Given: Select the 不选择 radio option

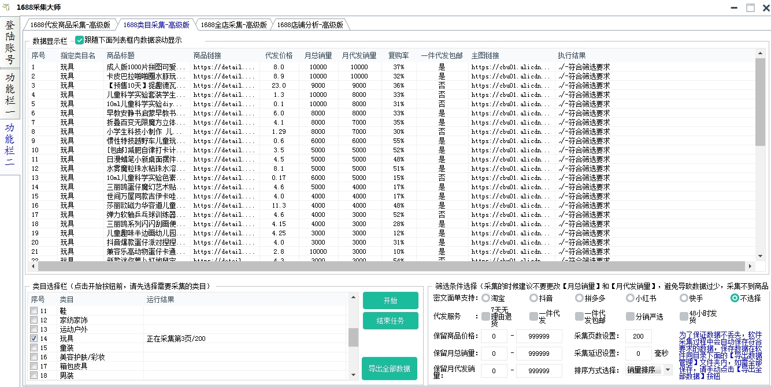Looking at the screenshot, I should [x=735, y=298].
